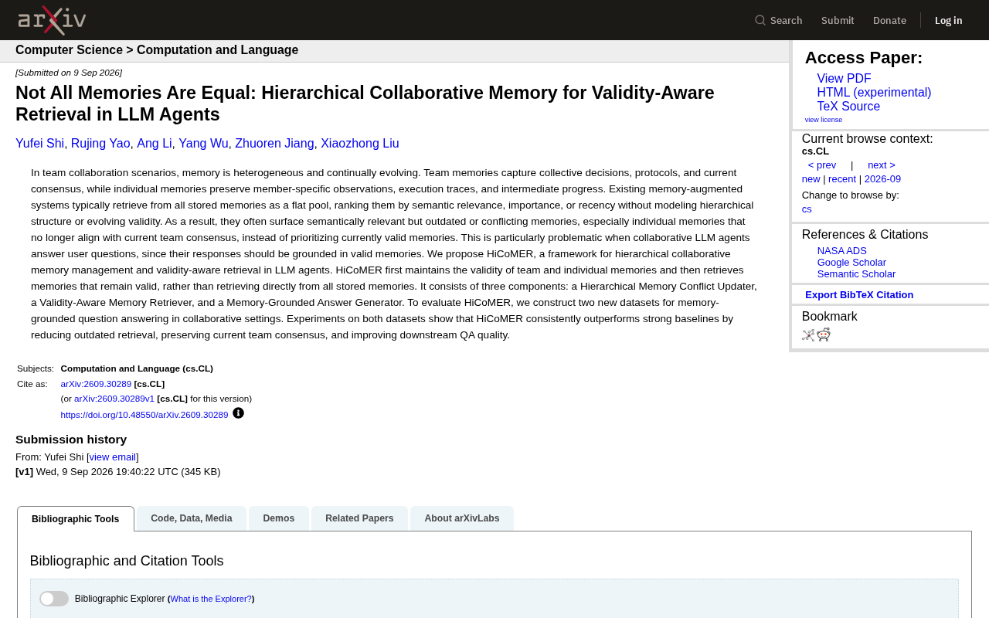Click the arXiv logo
This screenshot has width=989, height=618.
click(52, 20)
